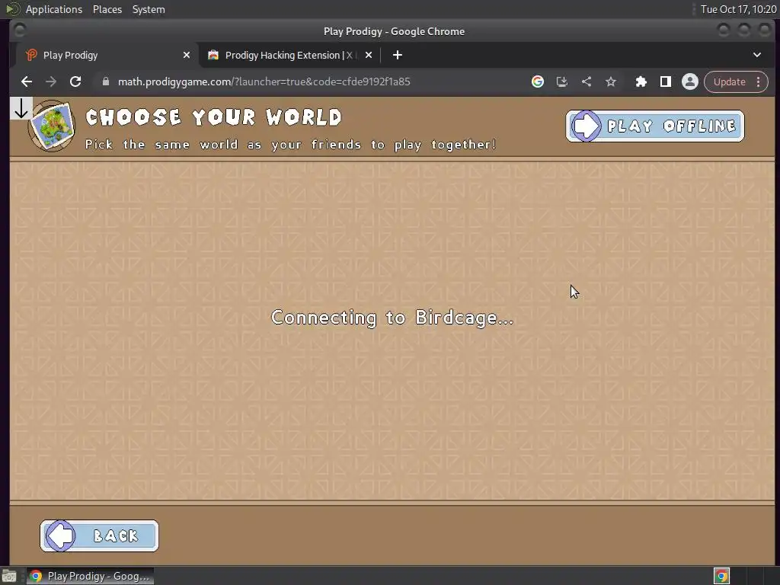Viewport: 780px width, 585px height.
Task: Open a new tab with the plus button
Action: click(x=398, y=55)
